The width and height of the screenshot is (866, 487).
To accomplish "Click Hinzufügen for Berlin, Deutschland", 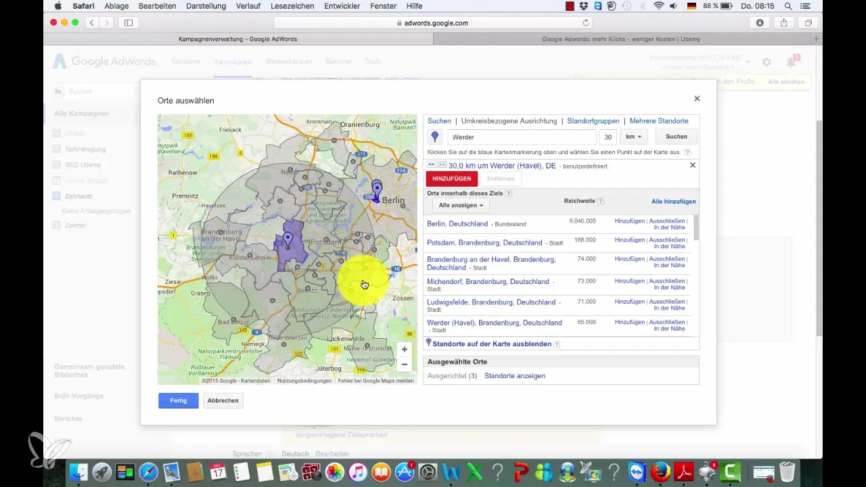I will (x=629, y=221).
